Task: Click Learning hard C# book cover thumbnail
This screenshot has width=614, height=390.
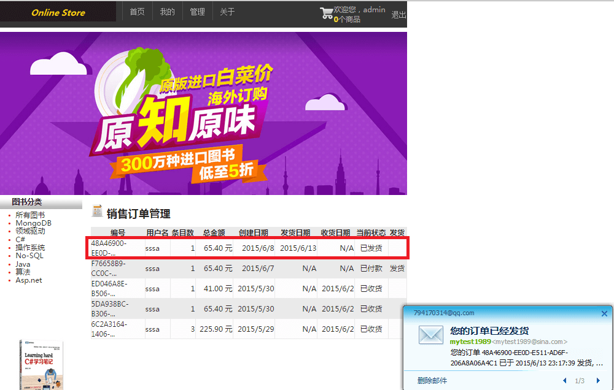Action: 42,365
